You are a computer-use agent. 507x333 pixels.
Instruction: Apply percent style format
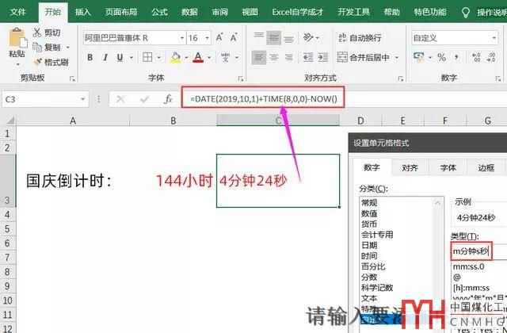[x=441, y=58]
